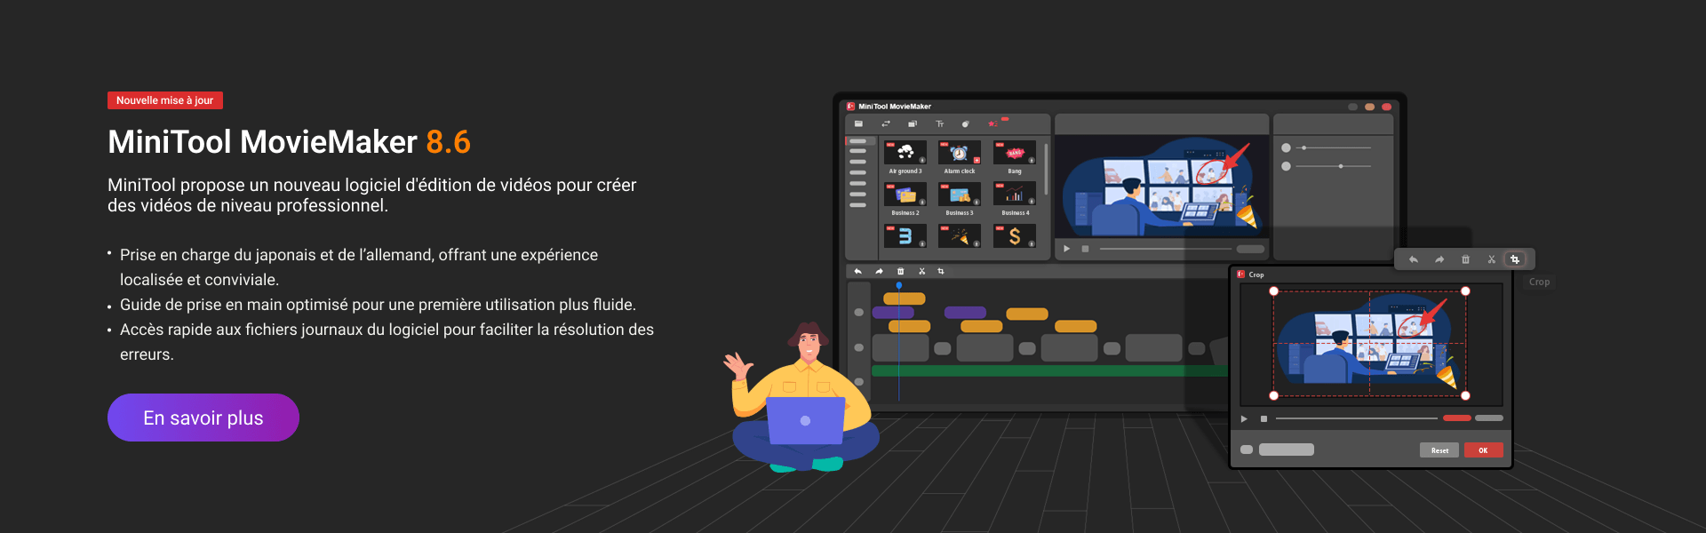Adjust the lower slider in the properties panel
Image resolution: width=1706 pixels, height=533 pixels.
1333,166
